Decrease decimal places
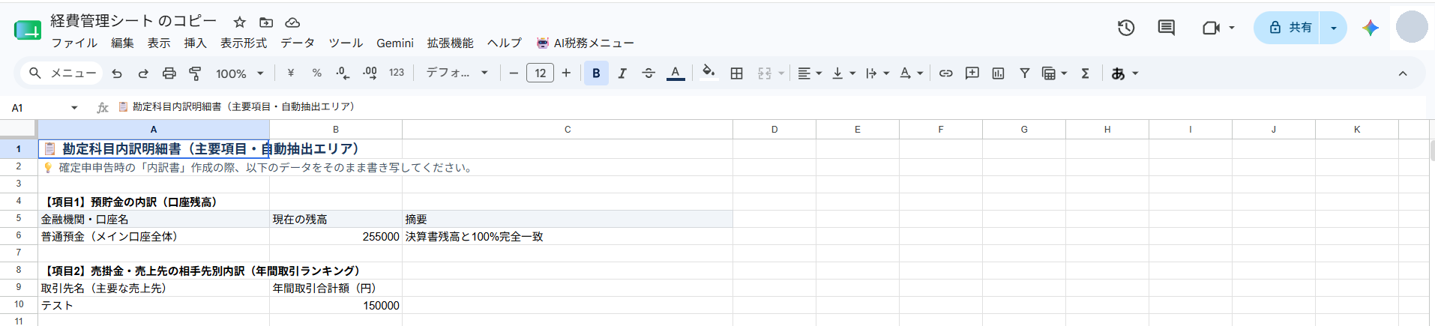Screen dimensions: 1435x326 click(343, 73)
